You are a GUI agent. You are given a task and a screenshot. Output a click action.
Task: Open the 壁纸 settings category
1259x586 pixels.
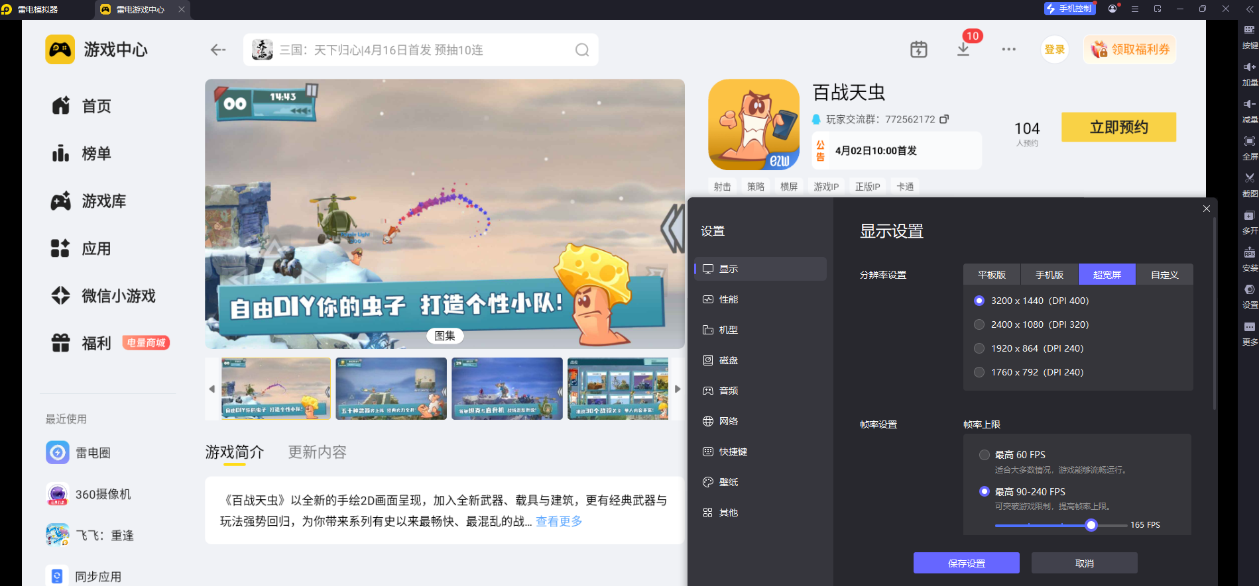pos(760,482)
